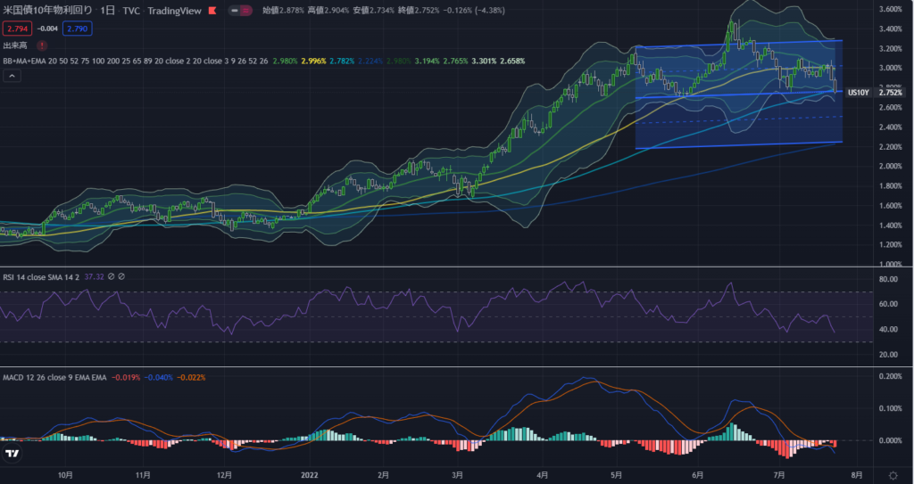The height and width of the screenshot is (484, 914).
Task: Select the BB+MA+EMA indicator legend
Action: point(27,61)
